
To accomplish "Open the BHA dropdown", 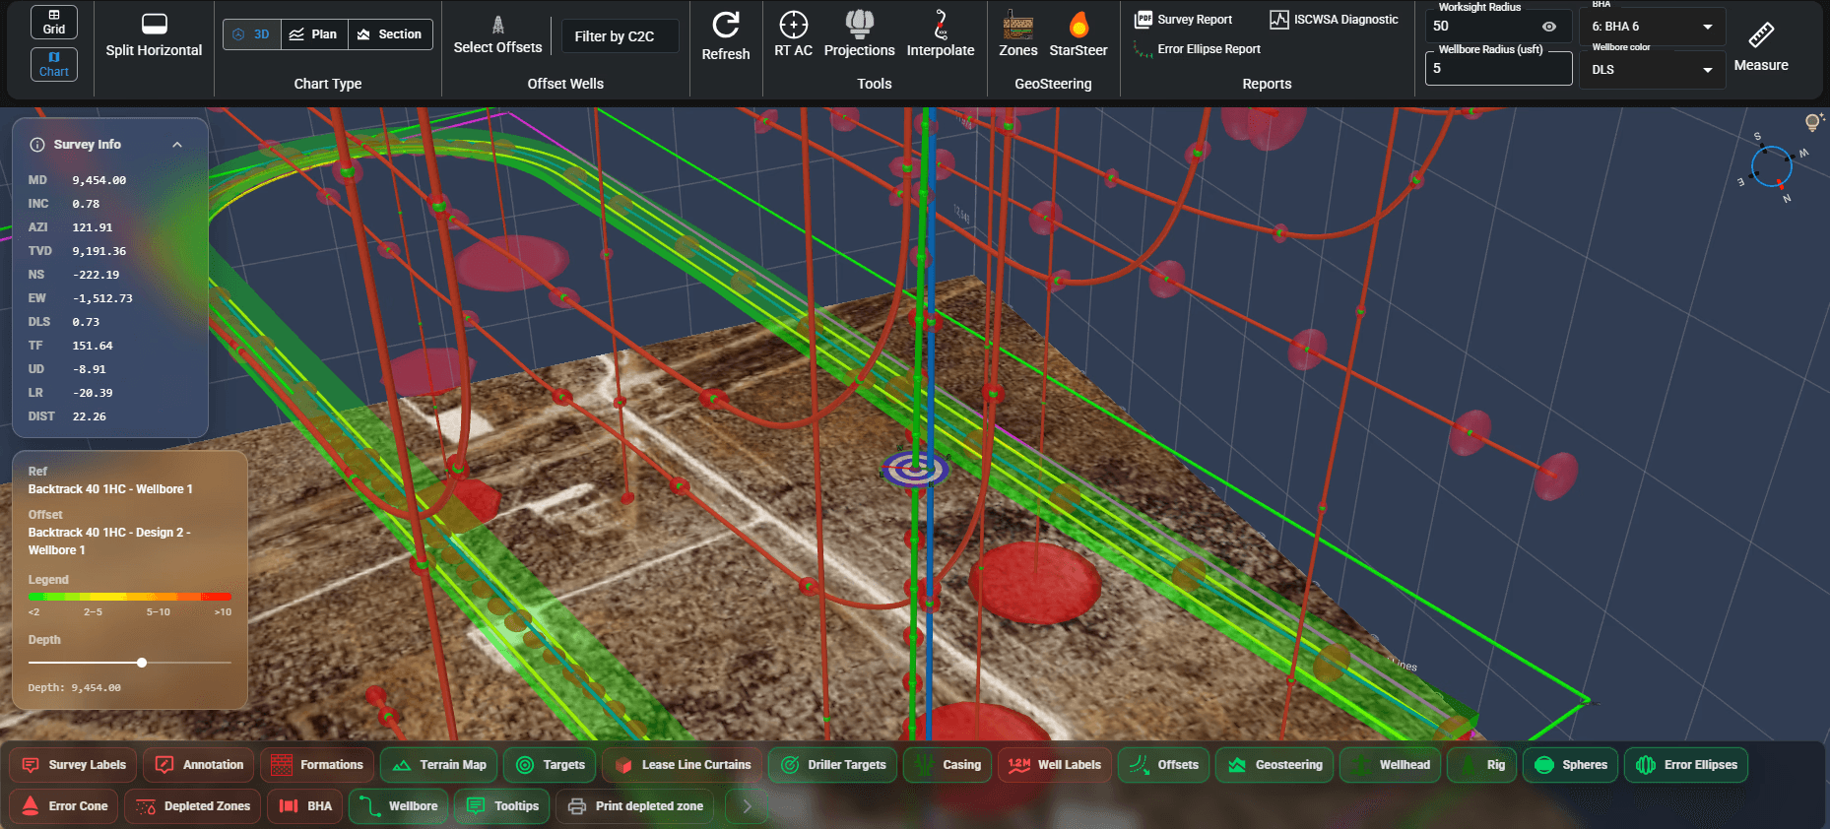I will point(1652,27).
